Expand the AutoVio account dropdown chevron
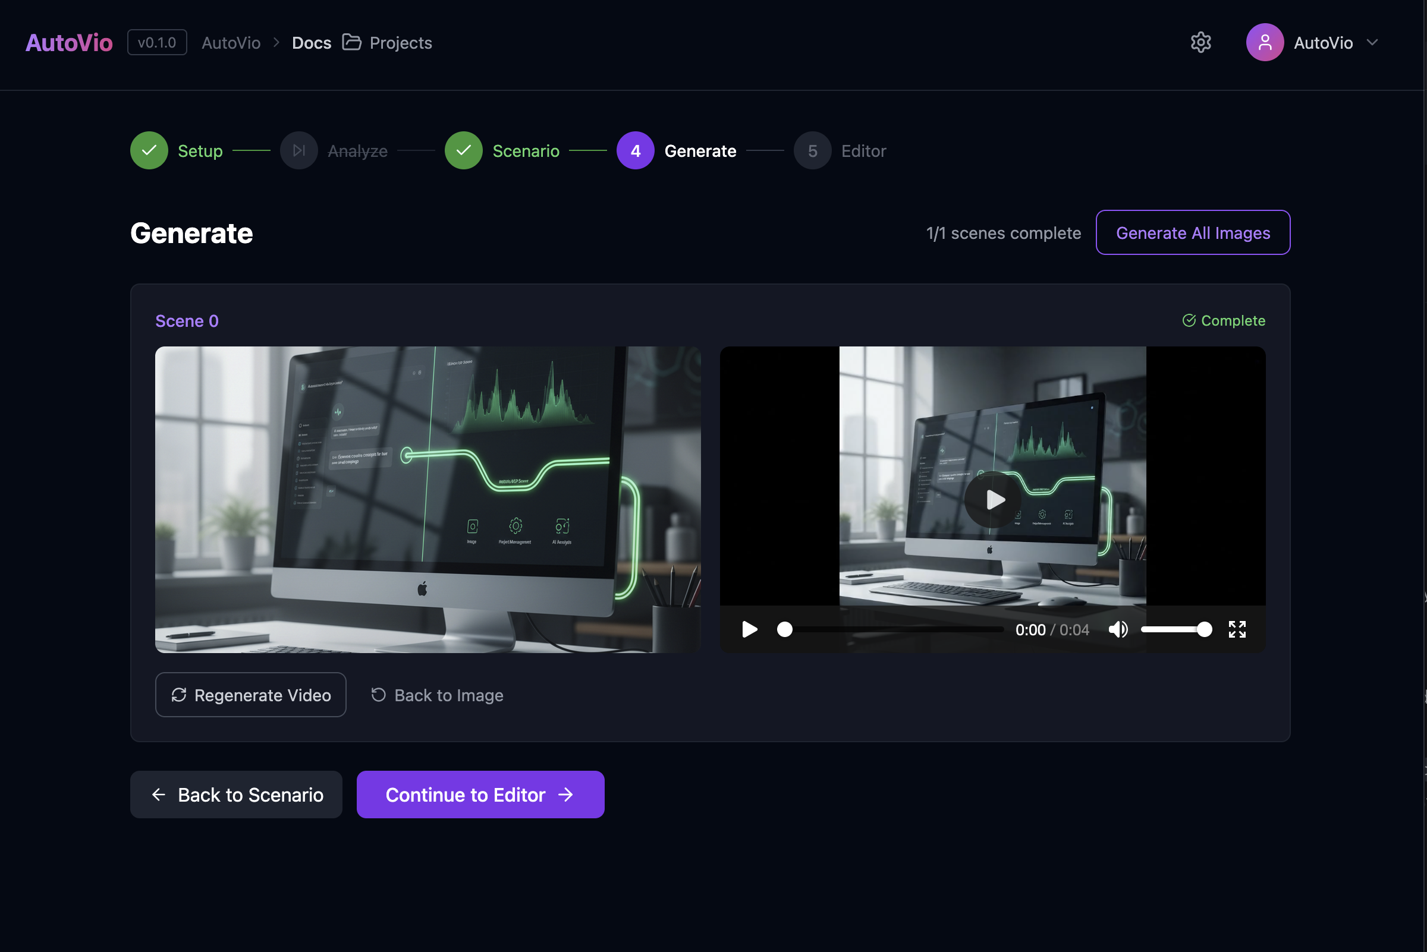 pos(1372,43)
